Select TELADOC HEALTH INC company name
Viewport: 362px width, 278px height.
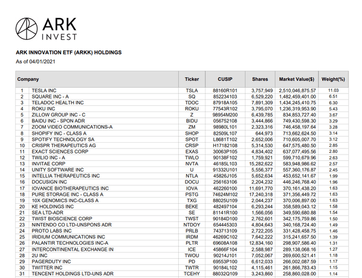[x=58, y=102]
